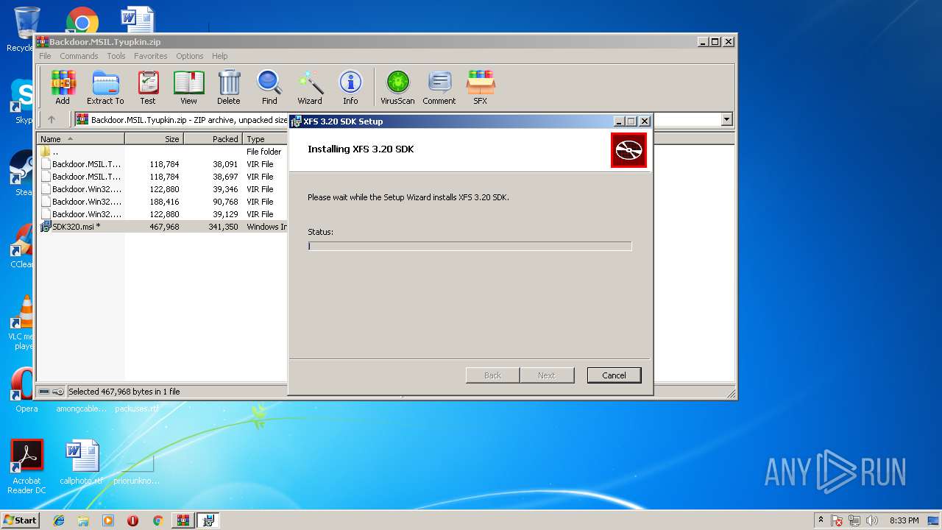Launch the Wizard wand icon
This screenshot has width=942, height=530.
310,88
